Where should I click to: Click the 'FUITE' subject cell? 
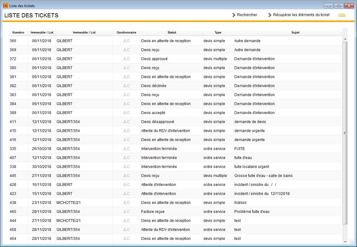[240, 149]
